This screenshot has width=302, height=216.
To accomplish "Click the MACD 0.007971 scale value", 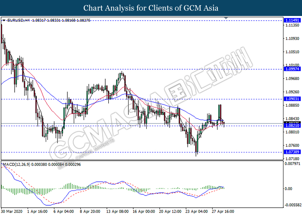I will click(293, 164).
